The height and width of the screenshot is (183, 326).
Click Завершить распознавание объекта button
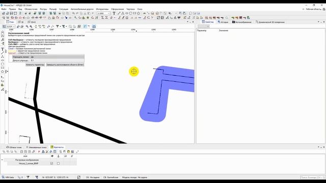(x=65, y=65)
